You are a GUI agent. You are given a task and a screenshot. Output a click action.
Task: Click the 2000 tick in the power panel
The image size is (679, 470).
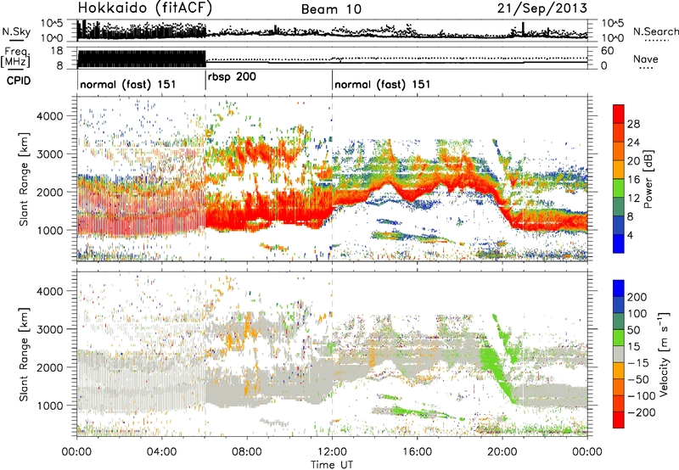click(49, 192)
